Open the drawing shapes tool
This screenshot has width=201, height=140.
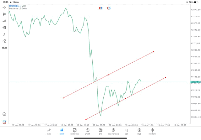(x=4, y=41)
